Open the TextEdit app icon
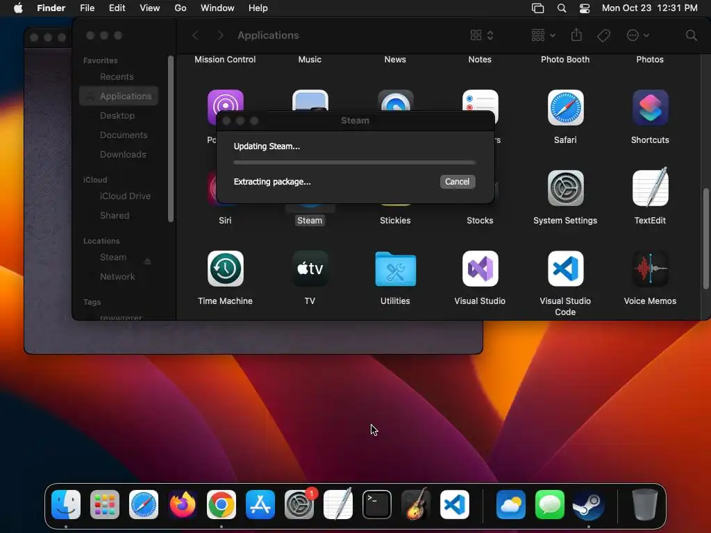711x533 pixels. (x=650, y=187)
